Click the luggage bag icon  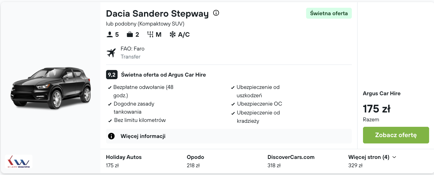[130, 35]
